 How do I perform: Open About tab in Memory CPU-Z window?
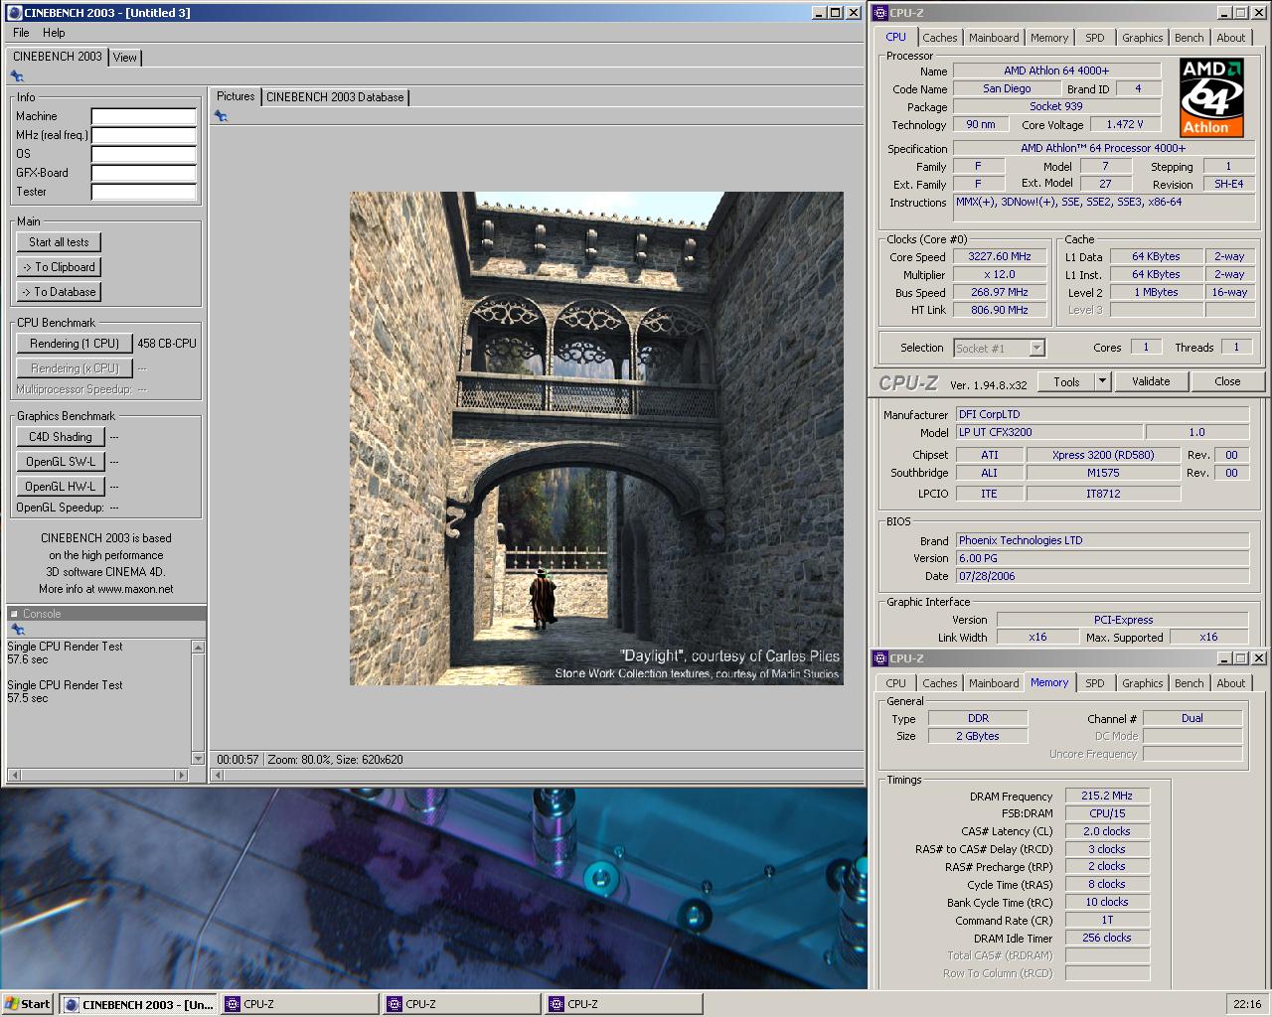(1231, 683)
